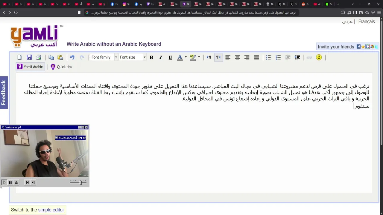Open the simple editor link

(51, 210)
